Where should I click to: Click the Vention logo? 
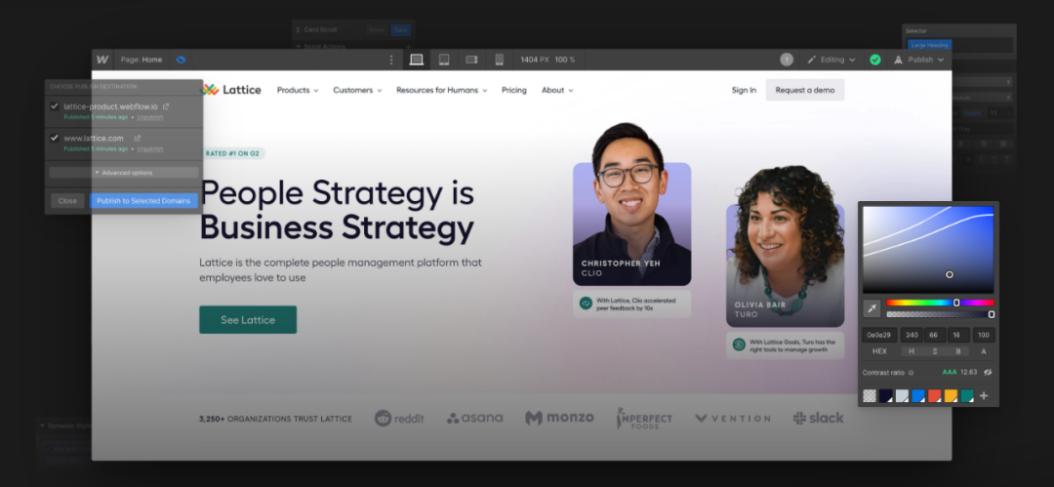(733, 418)
